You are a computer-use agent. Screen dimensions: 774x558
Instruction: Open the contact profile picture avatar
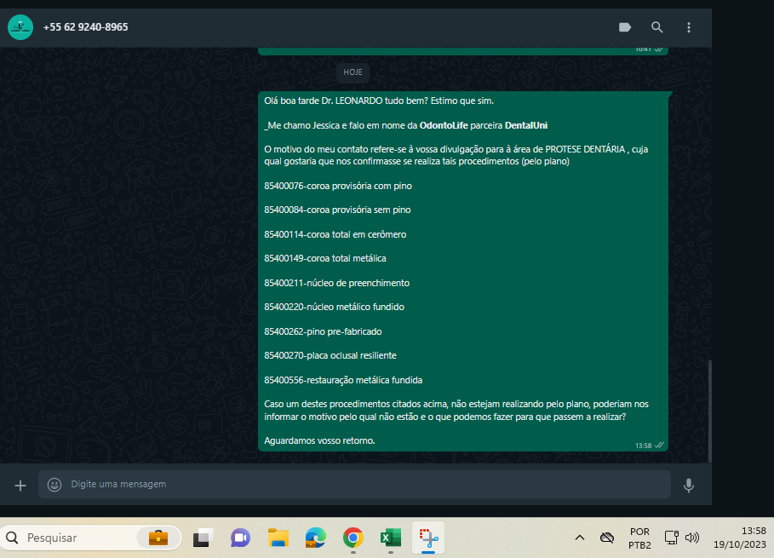[x=20, y=27]
